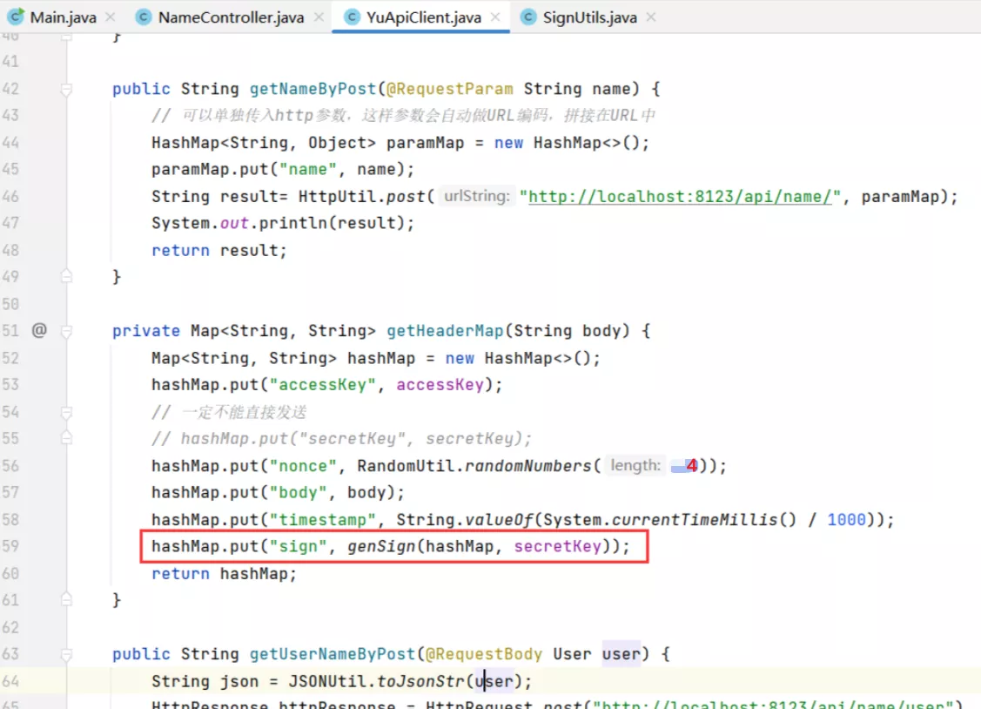Click the genSign method call
Viewport: 981px width, 709px height.
tap(381, 546)
